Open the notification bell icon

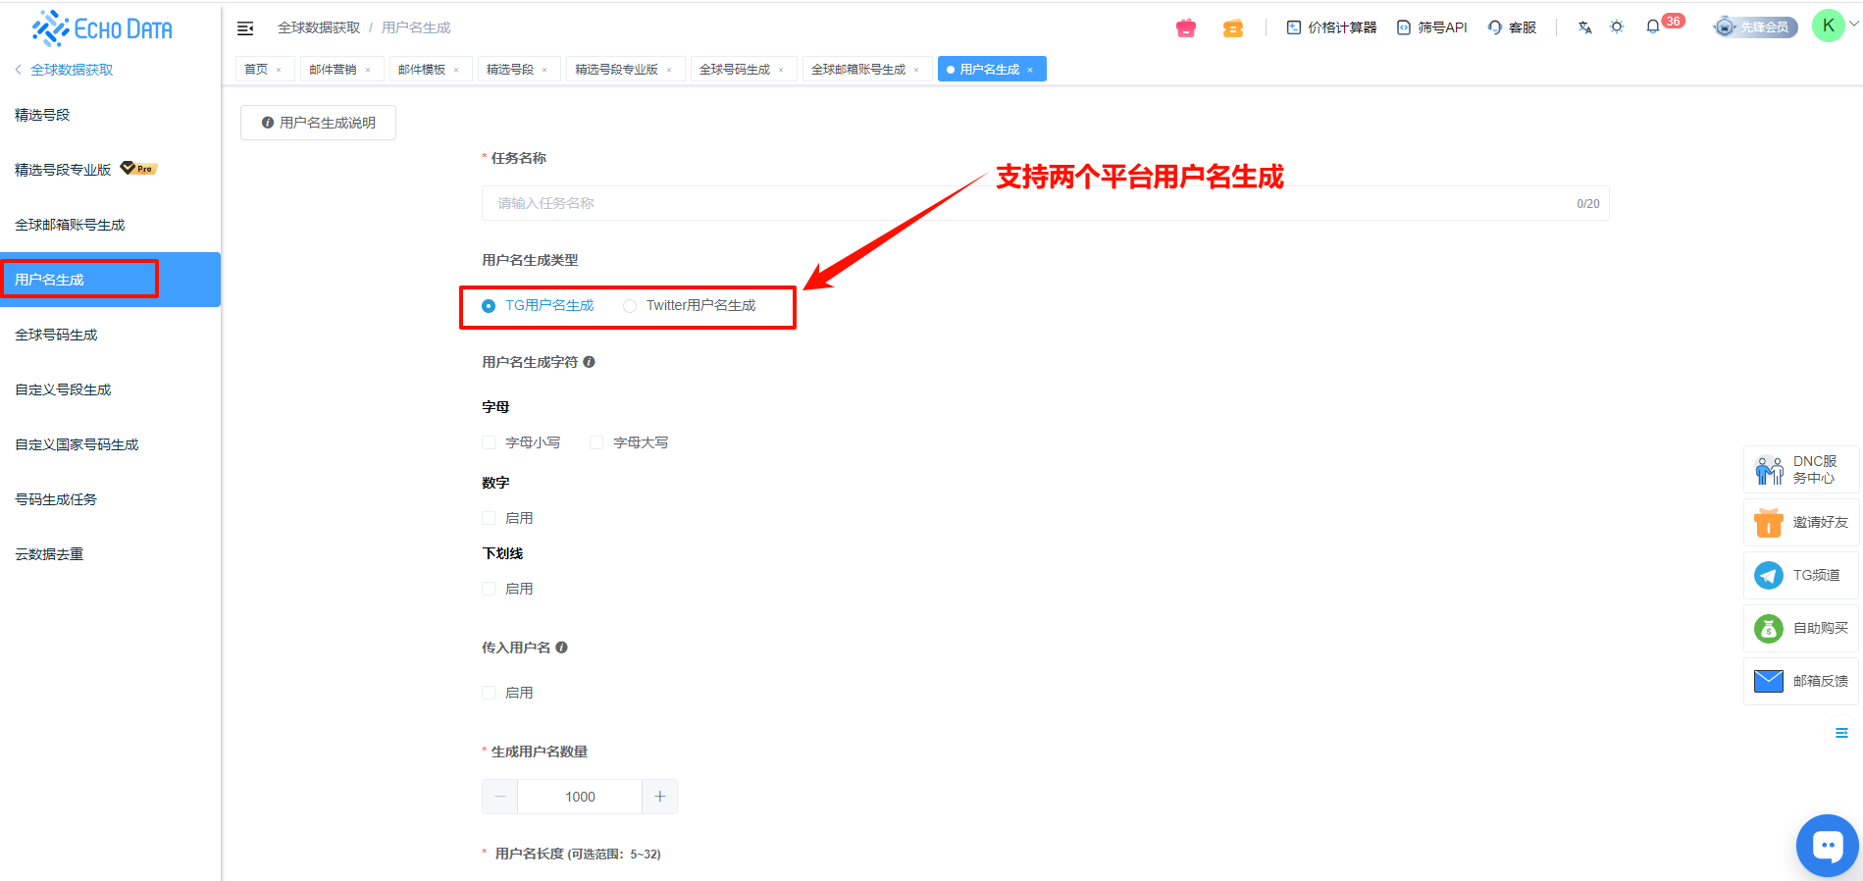[x=1653, y=26]
